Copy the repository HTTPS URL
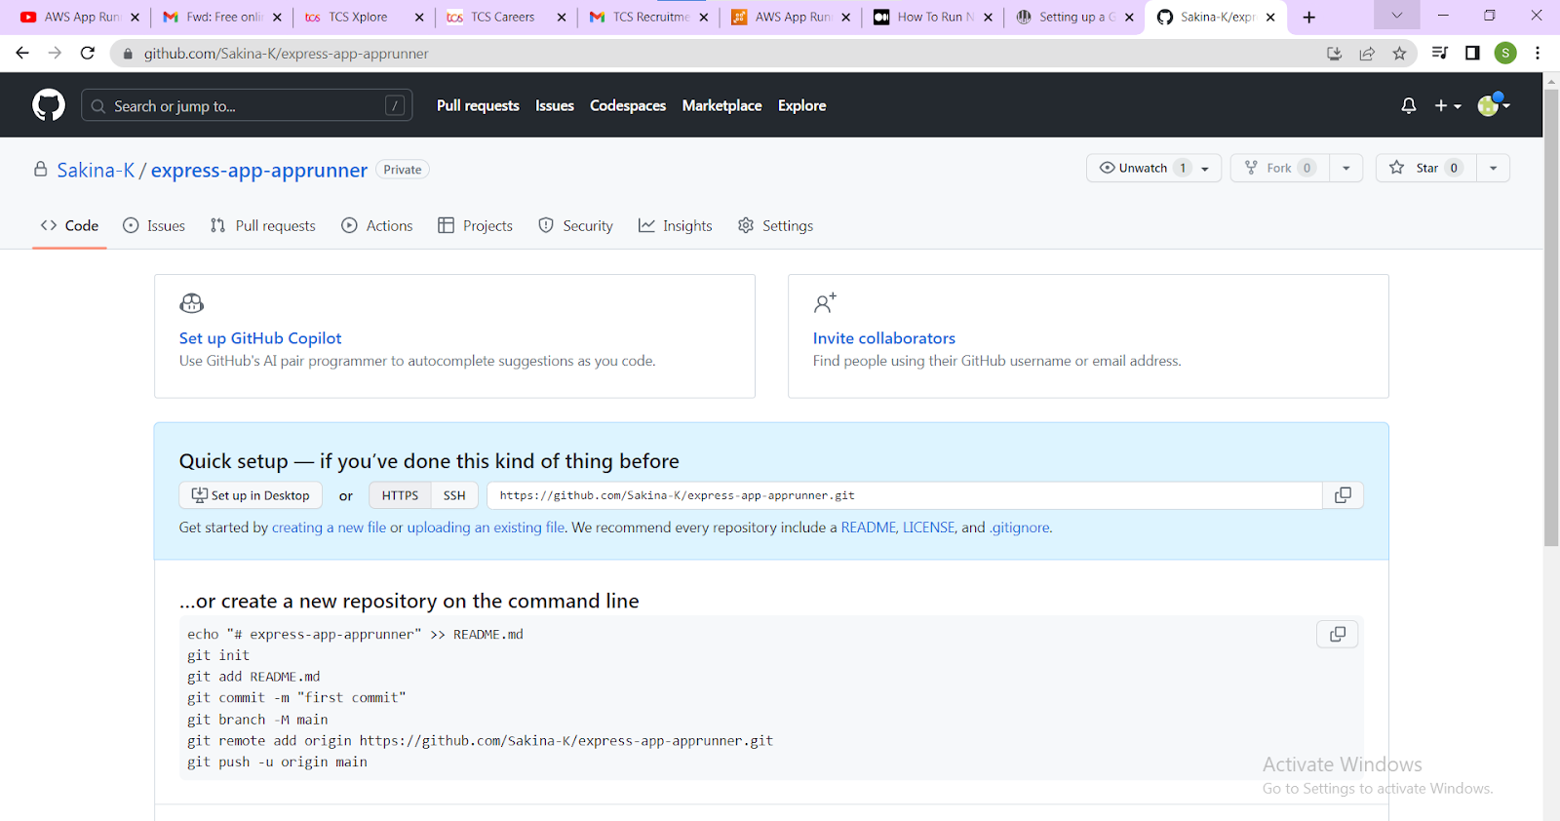Image resolution: width=1560 pixels, height=821 pixels. tap(1343, 495)
